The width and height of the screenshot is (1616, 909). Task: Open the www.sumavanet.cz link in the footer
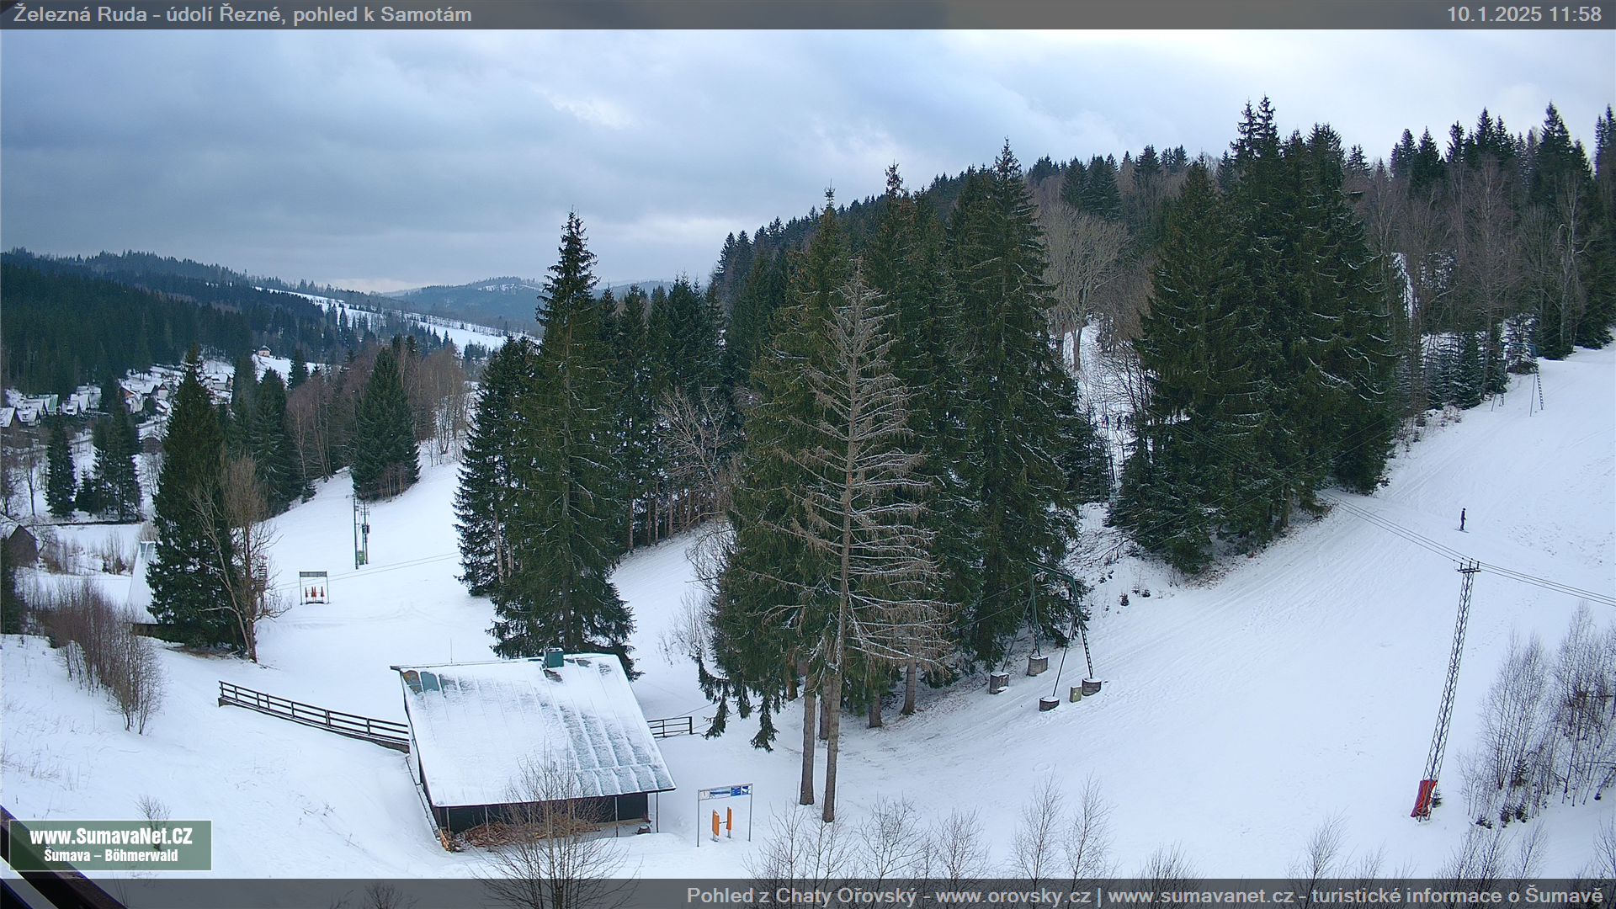pos(1200,896)
